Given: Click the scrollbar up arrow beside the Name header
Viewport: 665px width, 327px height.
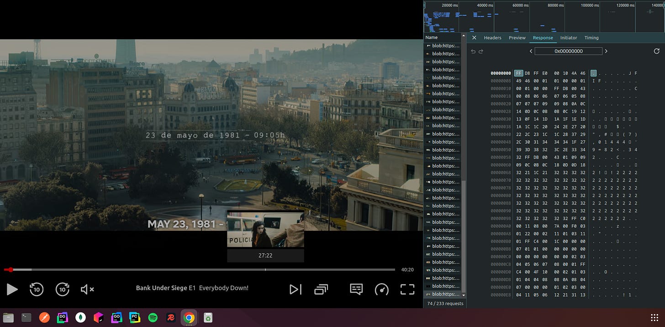Looking at the screenshot, I should click(464, 36).
